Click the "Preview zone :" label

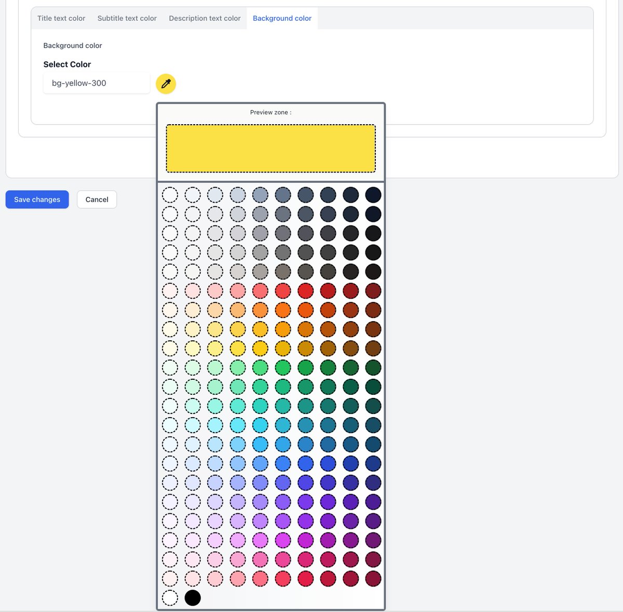[x=270, y=112]
